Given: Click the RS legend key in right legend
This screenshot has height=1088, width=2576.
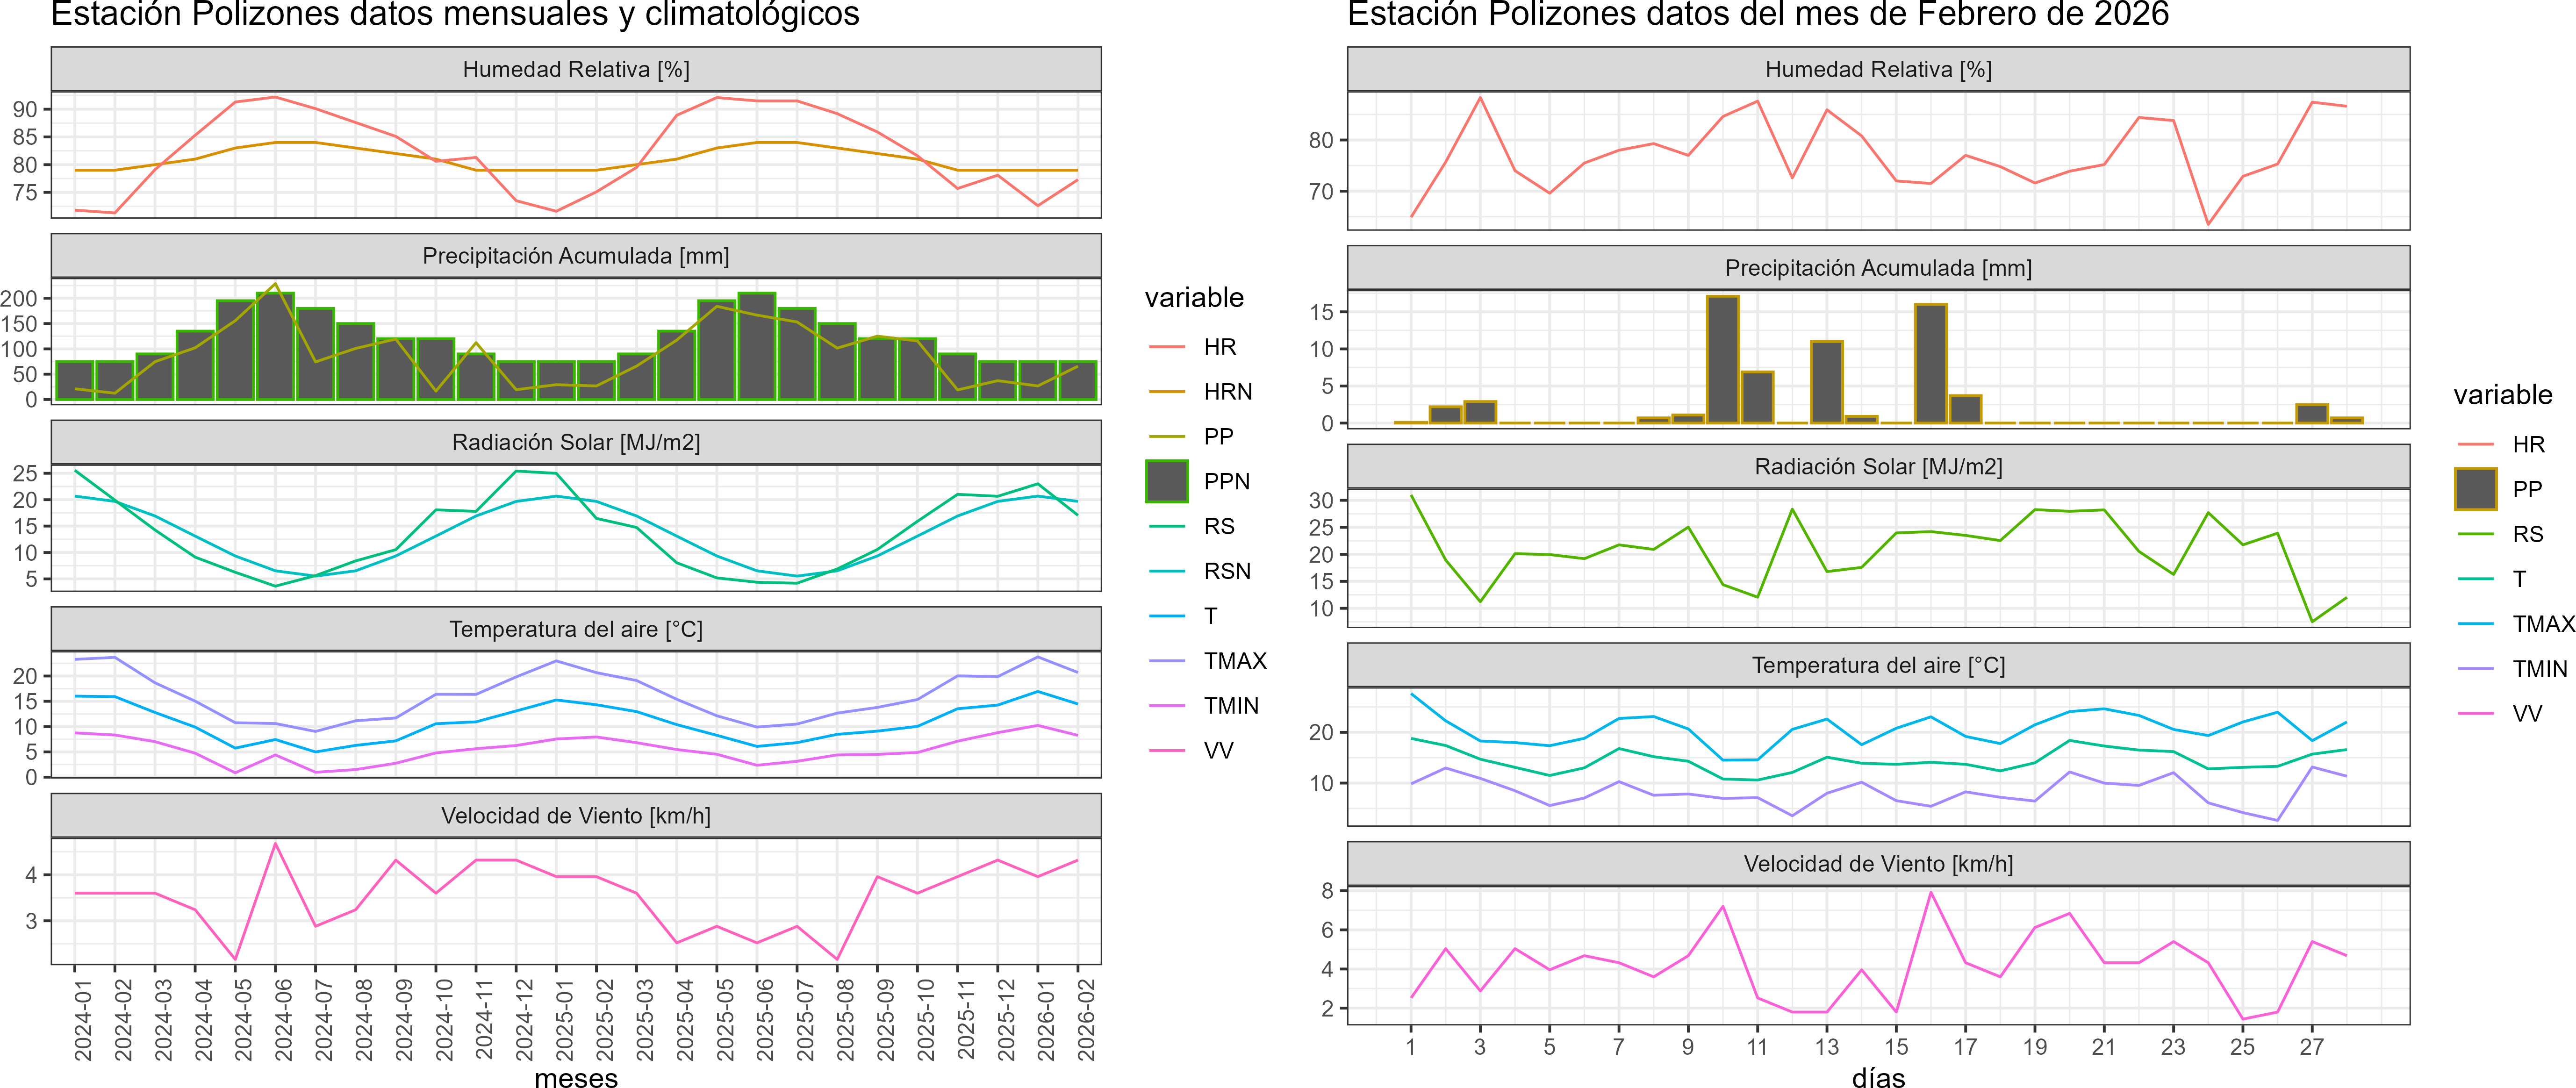Looking at the screenshot, I should (2475, 534).
